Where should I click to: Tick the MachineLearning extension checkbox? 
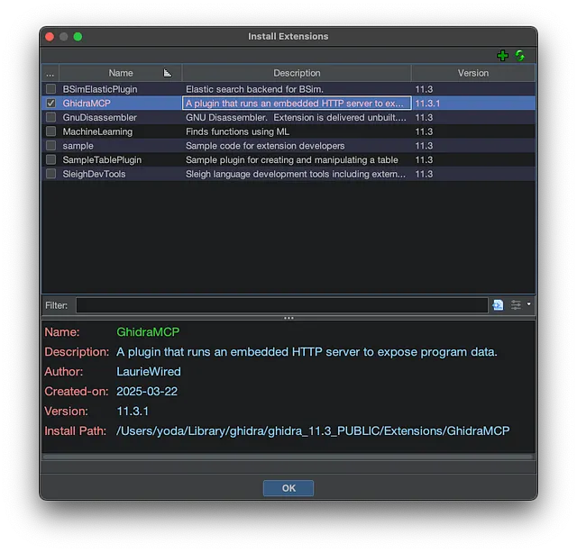click(50, 131)
